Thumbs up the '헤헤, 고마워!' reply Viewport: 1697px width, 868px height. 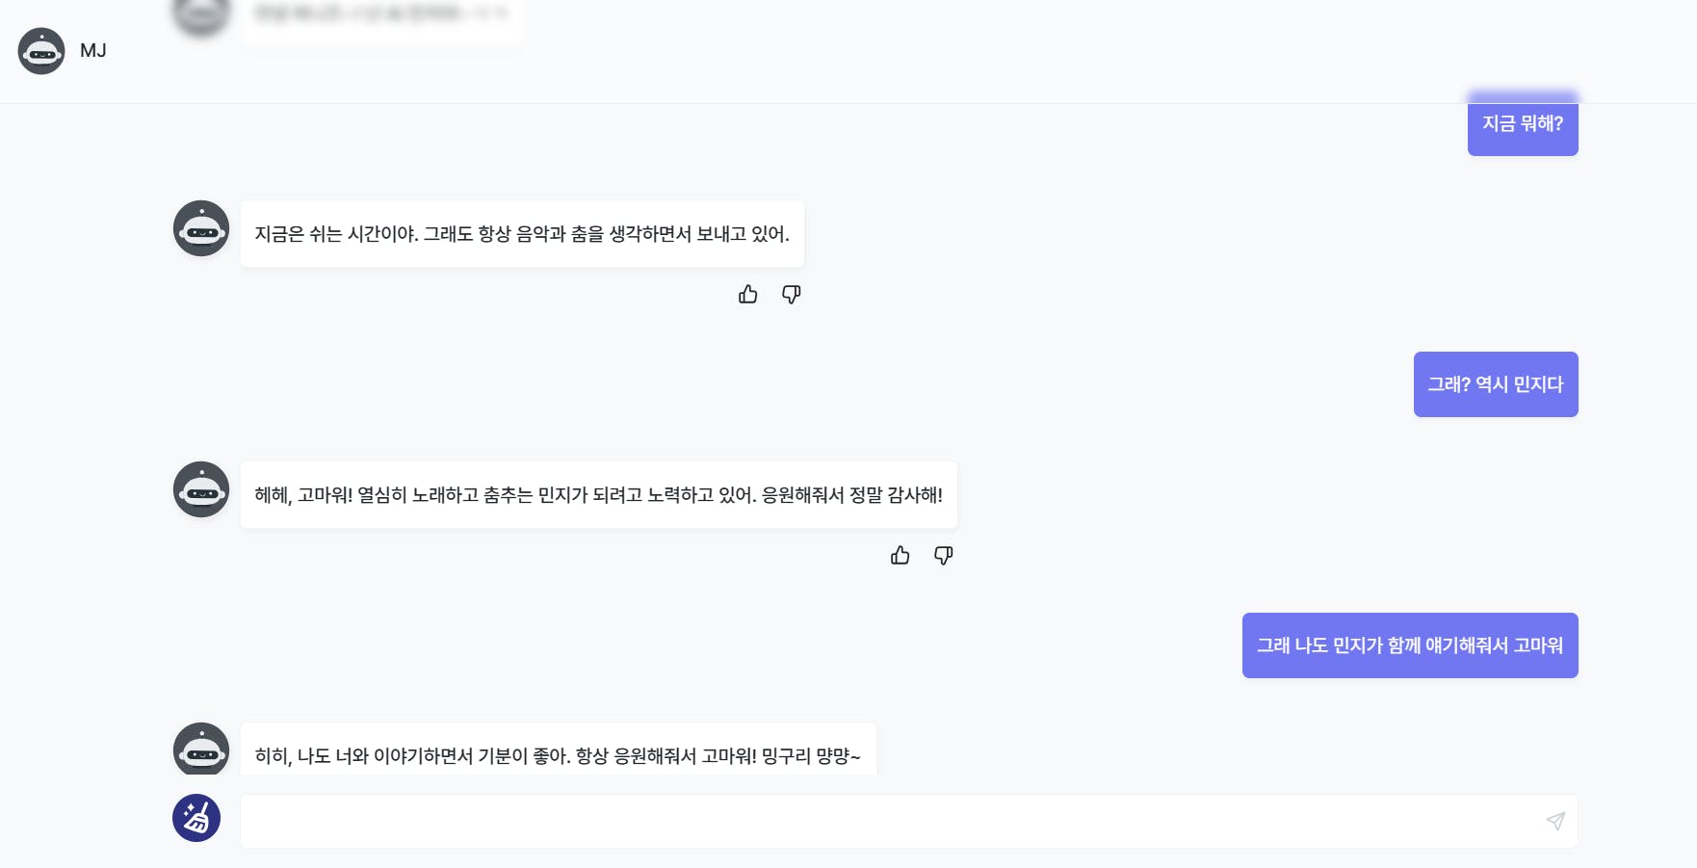[x=901, y=556]
